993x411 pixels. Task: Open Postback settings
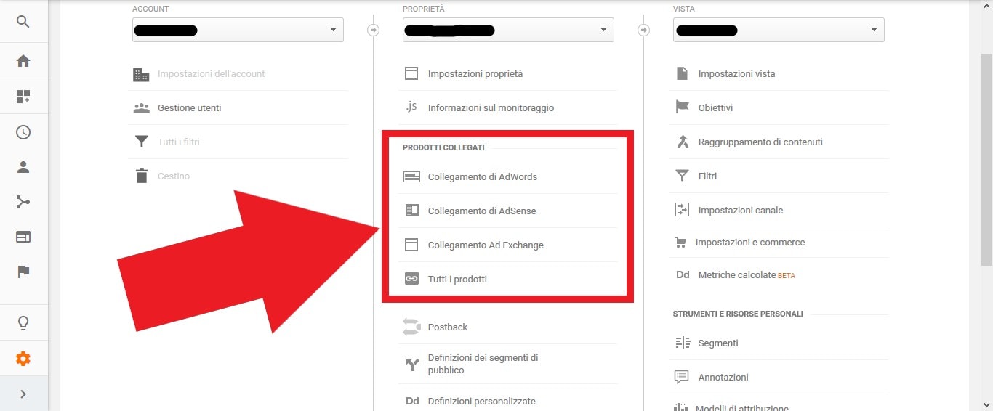(448, 327)
